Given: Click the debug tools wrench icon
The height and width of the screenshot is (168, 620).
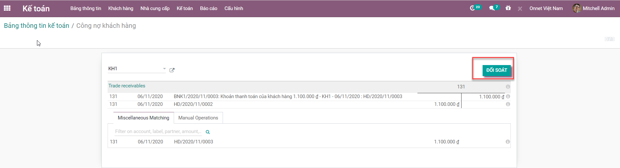Looking at the screenshot, I should pos(520,9).
